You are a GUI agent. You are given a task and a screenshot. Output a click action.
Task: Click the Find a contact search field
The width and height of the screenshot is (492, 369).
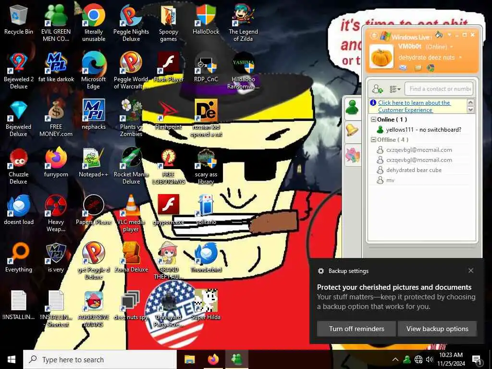pyautogui.click(x=439, y=89)
